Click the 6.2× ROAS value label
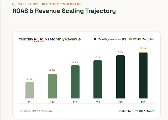The height and width of the screenshot is (120, 168). 75,62
